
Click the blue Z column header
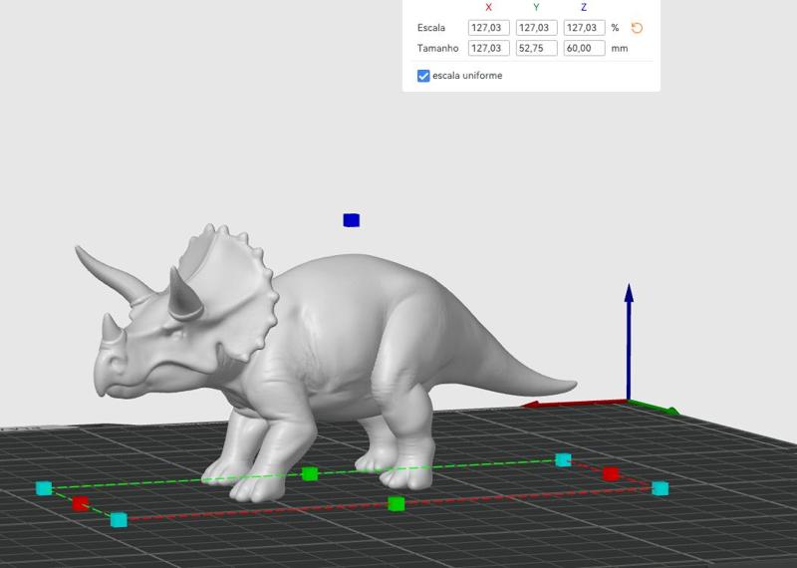tap(584, 8)
